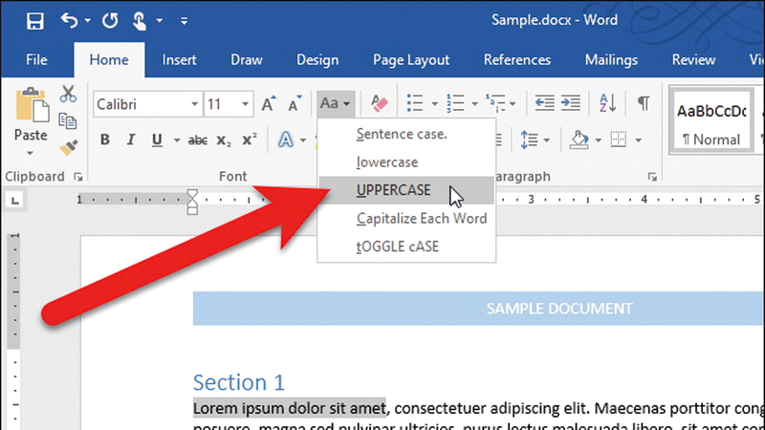
Task: Select the Format Painter brush icon
Action: (x=68, y=147)
